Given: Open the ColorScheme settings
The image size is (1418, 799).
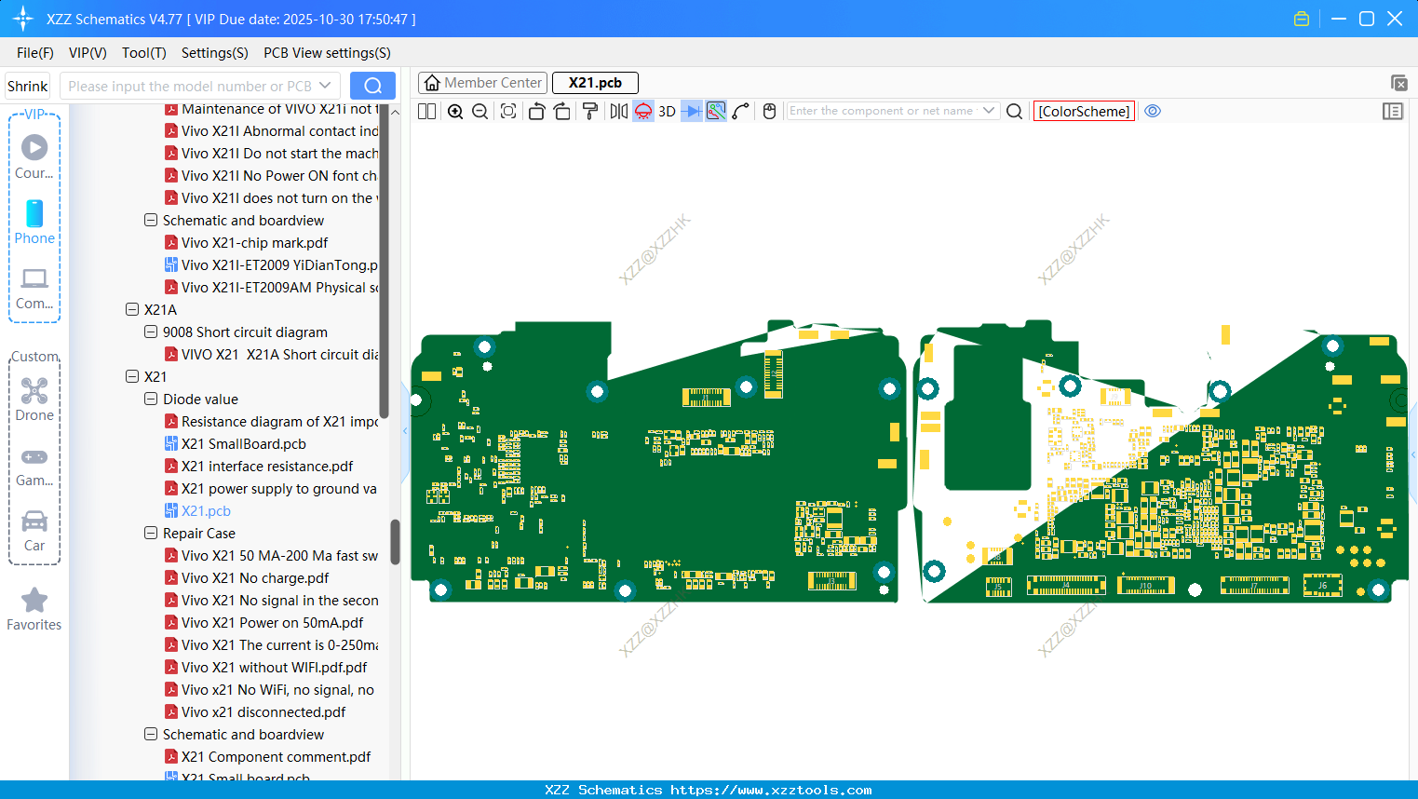Looking at the screenshot, I should click(x=1084, y=112).
